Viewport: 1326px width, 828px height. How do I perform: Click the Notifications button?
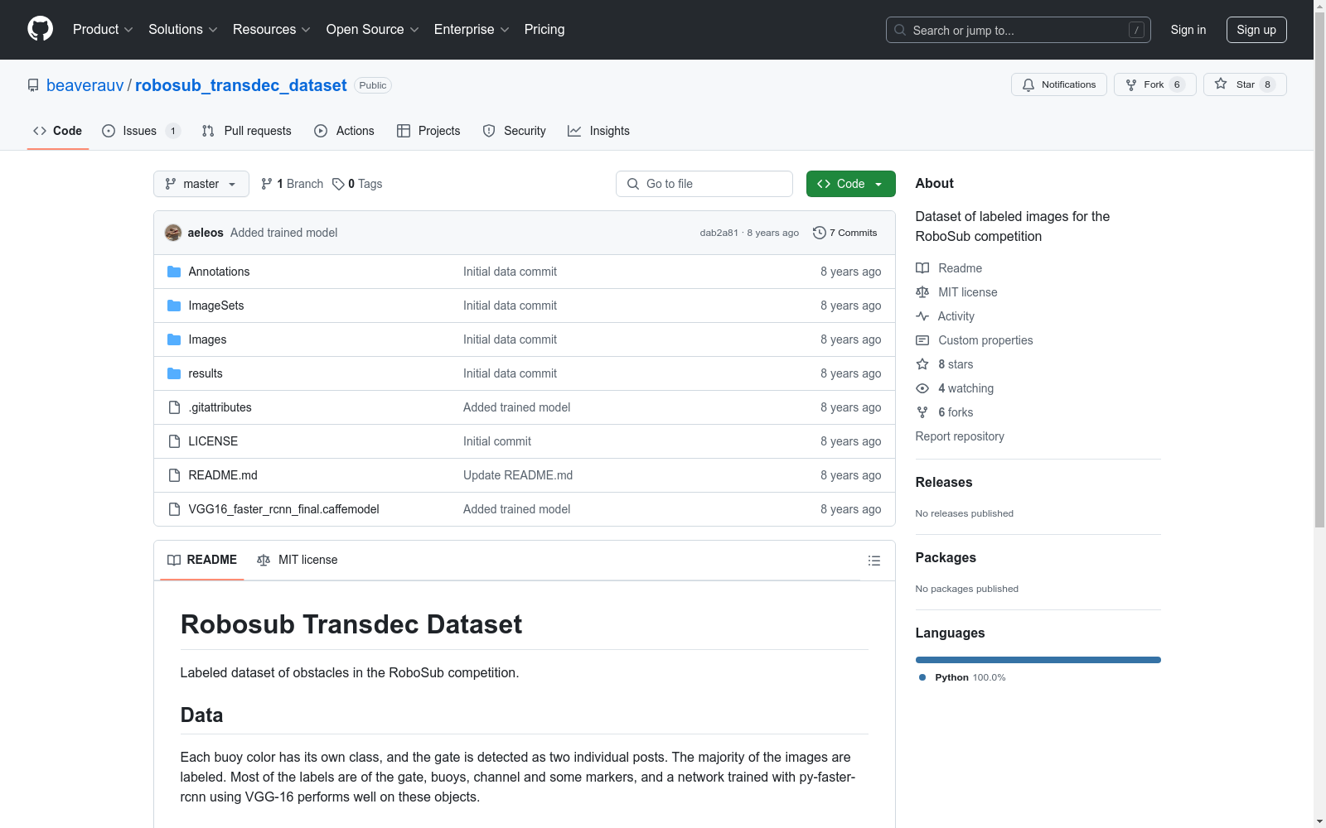[1059, 84]
